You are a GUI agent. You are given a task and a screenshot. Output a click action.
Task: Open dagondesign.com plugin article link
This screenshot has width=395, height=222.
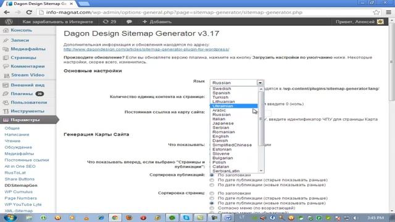point(146,49)
